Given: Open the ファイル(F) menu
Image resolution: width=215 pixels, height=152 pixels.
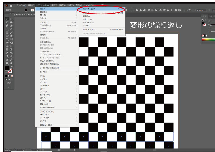Looking at the screenshot, I should pos(21,5).
